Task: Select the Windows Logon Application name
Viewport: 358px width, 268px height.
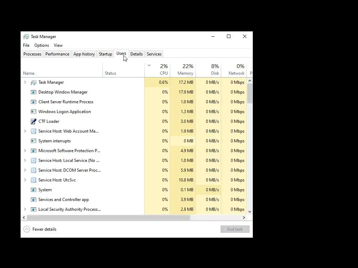Action: 65,111
